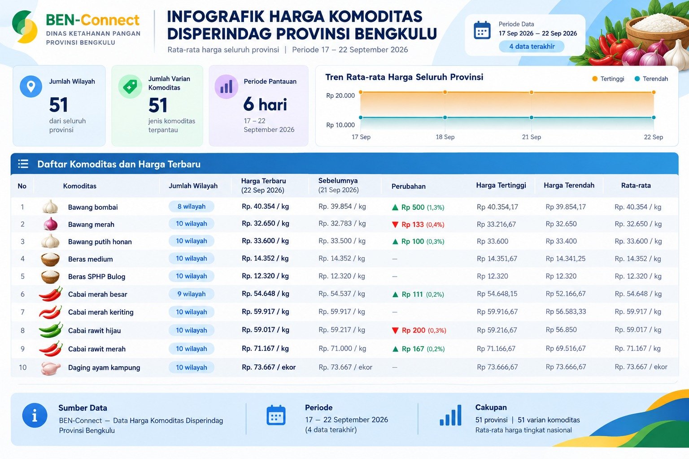
Task: Click the Harga Terbaru column header
Action: 264,186
